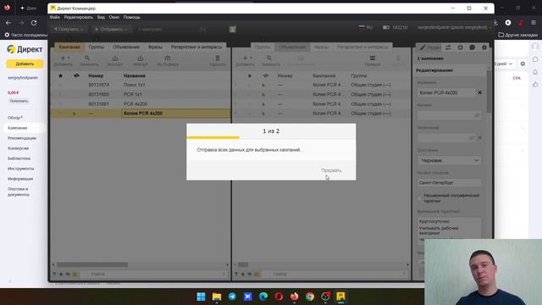Click the yellow progress bar in the dialog
The width and height of the screenshot is (542, 305).
tap(213, 137)
